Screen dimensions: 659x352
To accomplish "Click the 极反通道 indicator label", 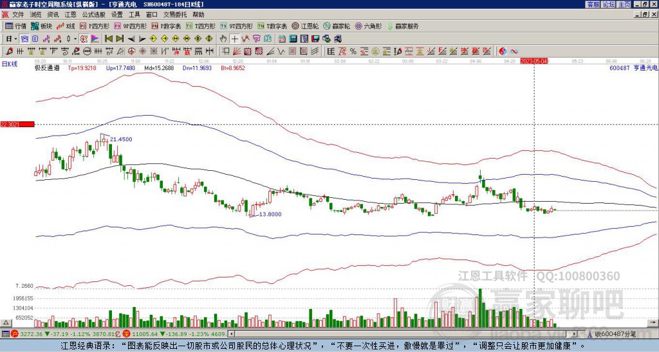I will tap(47, 67).
